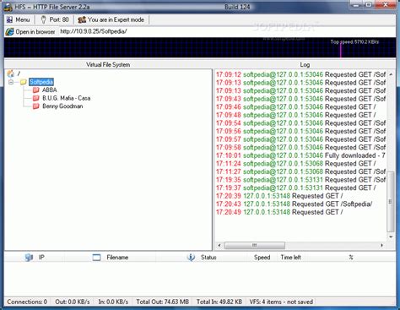
Task: Click Out: 0.0 KB/s status entry
Action: [73, 302]
